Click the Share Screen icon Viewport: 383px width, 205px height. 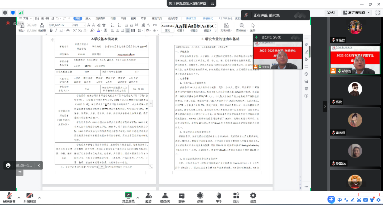[x=128, y=196]
